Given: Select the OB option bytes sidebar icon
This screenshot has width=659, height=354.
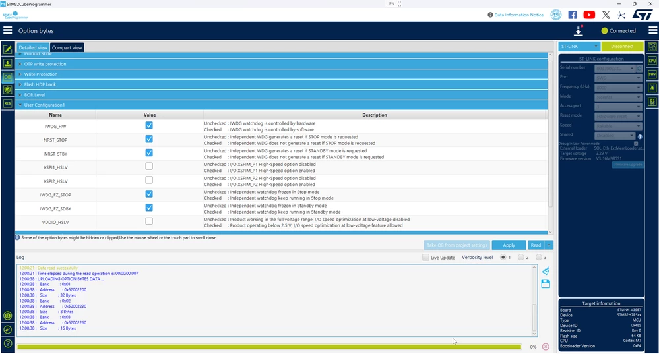Looking at the screenshot, I should (x=7, y=77).
